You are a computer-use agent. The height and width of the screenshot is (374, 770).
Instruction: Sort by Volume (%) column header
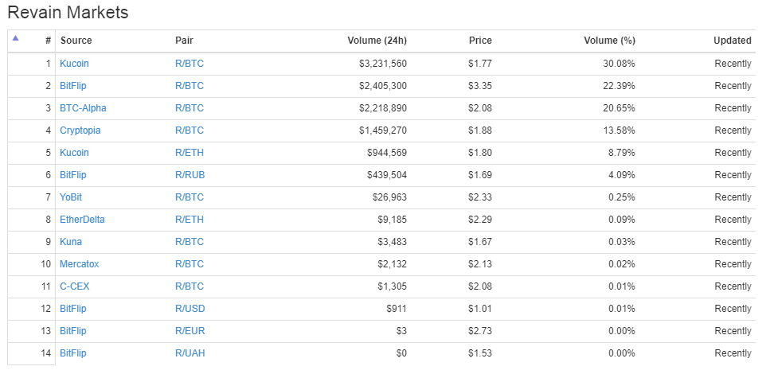609,41
